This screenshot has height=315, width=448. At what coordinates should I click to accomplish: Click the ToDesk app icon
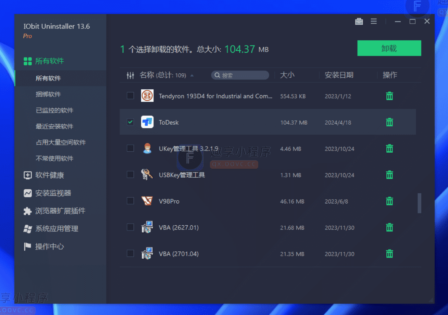click(x=147, y=122)
